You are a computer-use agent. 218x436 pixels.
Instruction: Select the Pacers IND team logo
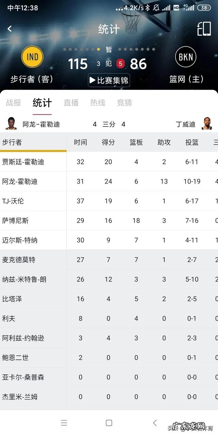point(32,57)
